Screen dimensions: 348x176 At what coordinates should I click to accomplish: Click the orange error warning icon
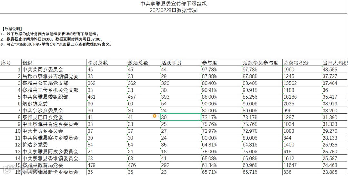(x=154, y=116)
